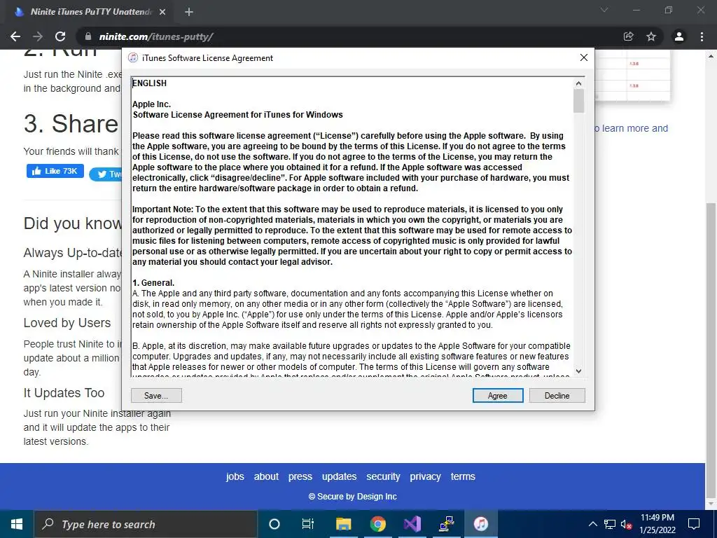This screenshot has height=538, width=717.
Task: Close the iTunes License Agreement dialog
Action: point(584,57)
